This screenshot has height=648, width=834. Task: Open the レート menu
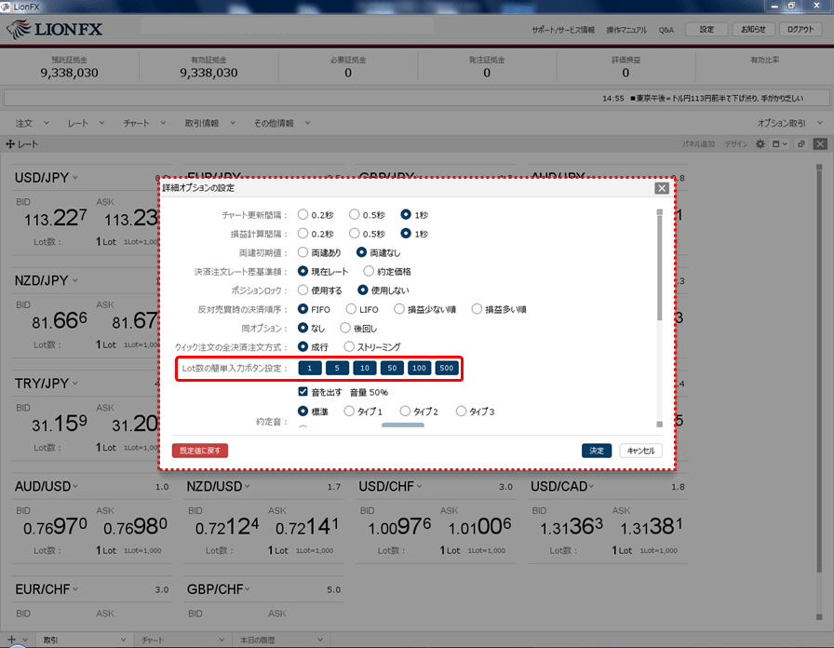(86, 124)
